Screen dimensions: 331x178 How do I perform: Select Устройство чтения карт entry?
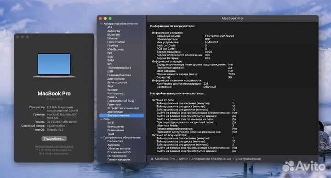123,109
